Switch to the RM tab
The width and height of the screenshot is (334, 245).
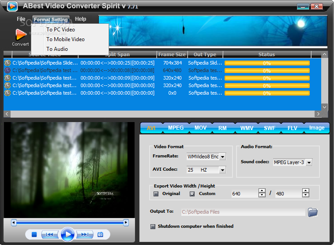coord(222,128)
